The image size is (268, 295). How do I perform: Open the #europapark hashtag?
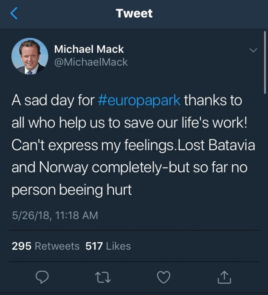click(139, 100)
